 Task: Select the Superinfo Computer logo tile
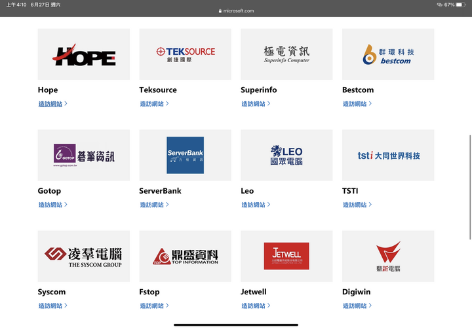(x=286, y=54)
